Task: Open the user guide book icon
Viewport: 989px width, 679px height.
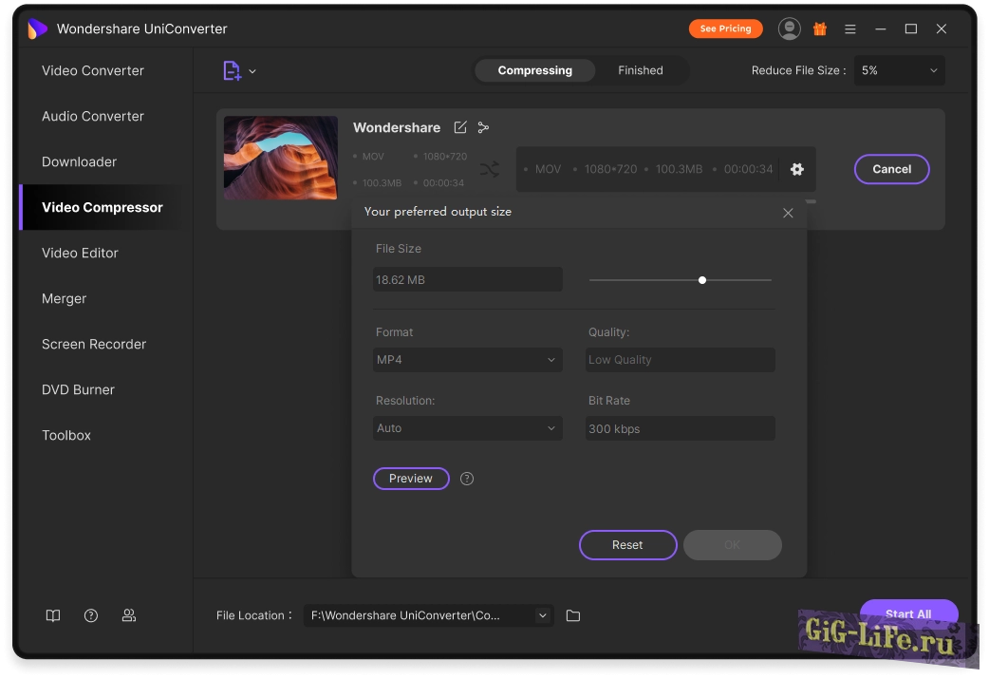Action: coord(53,615)
